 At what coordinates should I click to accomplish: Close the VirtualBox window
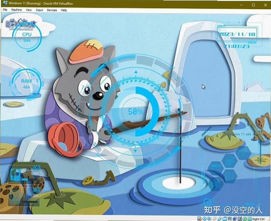[266, 5]
